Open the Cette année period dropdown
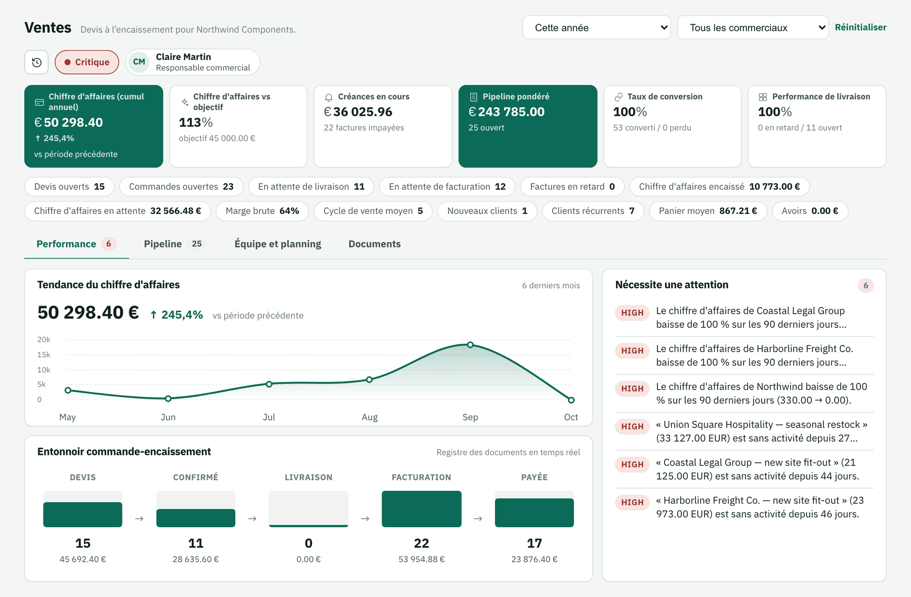 596,27
